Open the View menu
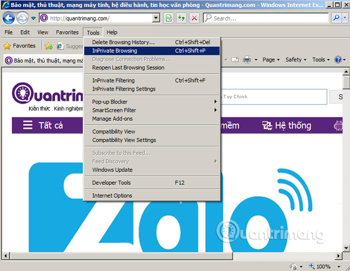The width and height of the screenshot is (350, 271). [43, 32]
